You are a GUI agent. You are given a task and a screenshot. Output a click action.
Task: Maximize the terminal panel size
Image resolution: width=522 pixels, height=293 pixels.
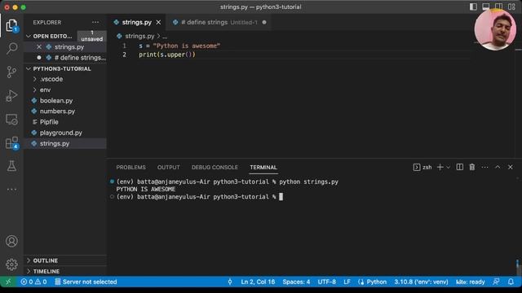[498, 167]
